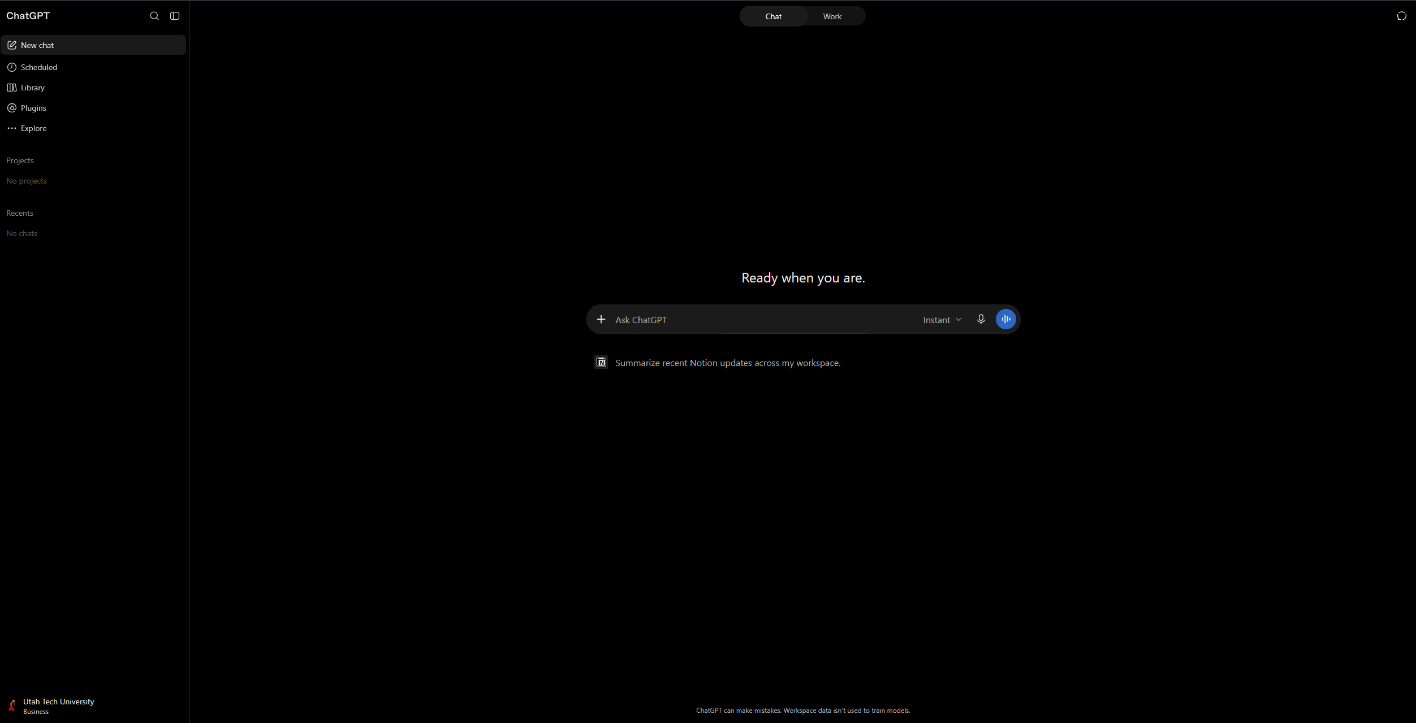The width and height of the screenshot is (1416, 723).
Task: Expand the Instant model dropdown
Action: [x=942, y=320]
